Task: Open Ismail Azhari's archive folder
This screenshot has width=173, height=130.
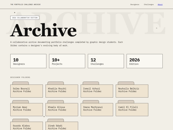Action: tap(97, 90)
